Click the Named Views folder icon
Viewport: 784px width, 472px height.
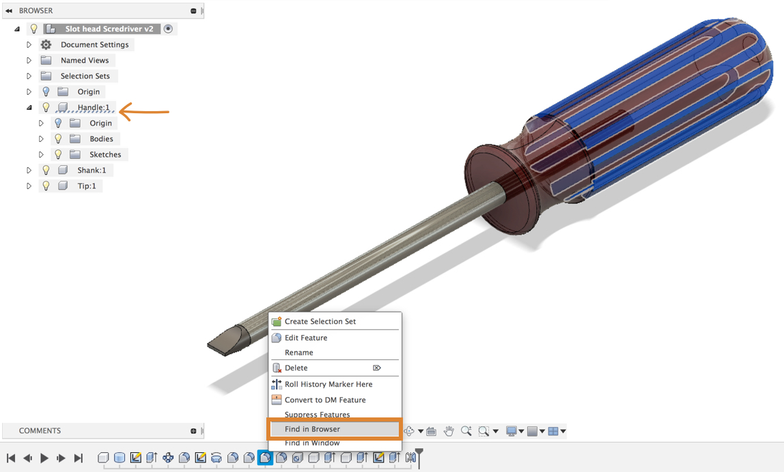pos(46,60)
